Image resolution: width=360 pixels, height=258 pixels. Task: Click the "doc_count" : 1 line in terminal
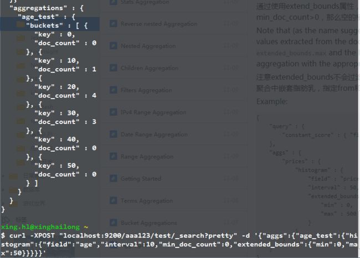(65, 69)
